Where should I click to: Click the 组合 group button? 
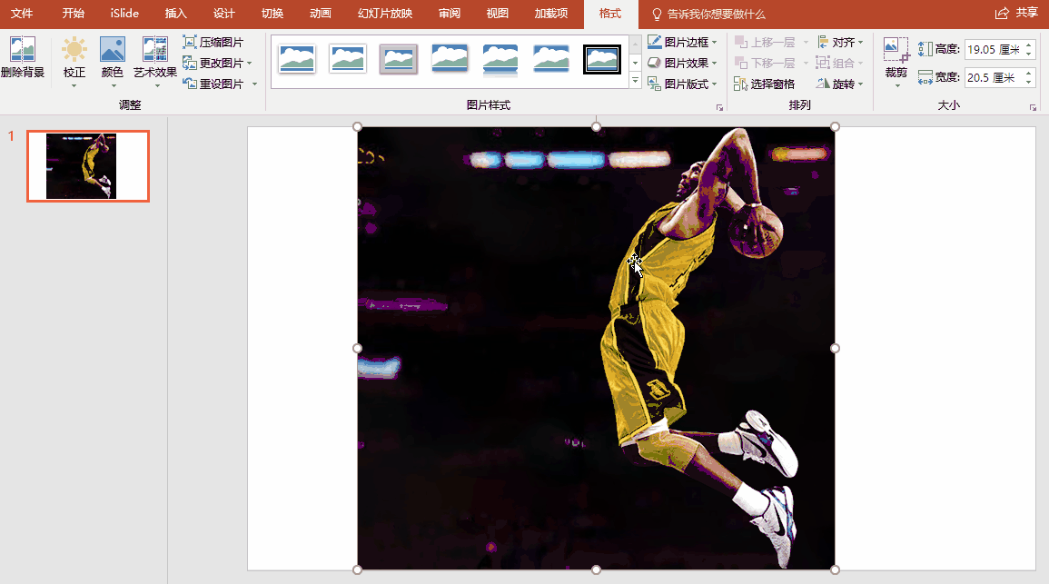[x=840, y=63]
